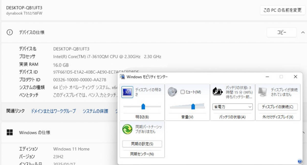This screenshot has width=307, height=165.
Task: Click the green sync partnership icon
Action: click(x=127, y=129)
